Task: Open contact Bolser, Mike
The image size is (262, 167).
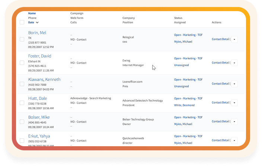Action: tap(39, 117)
